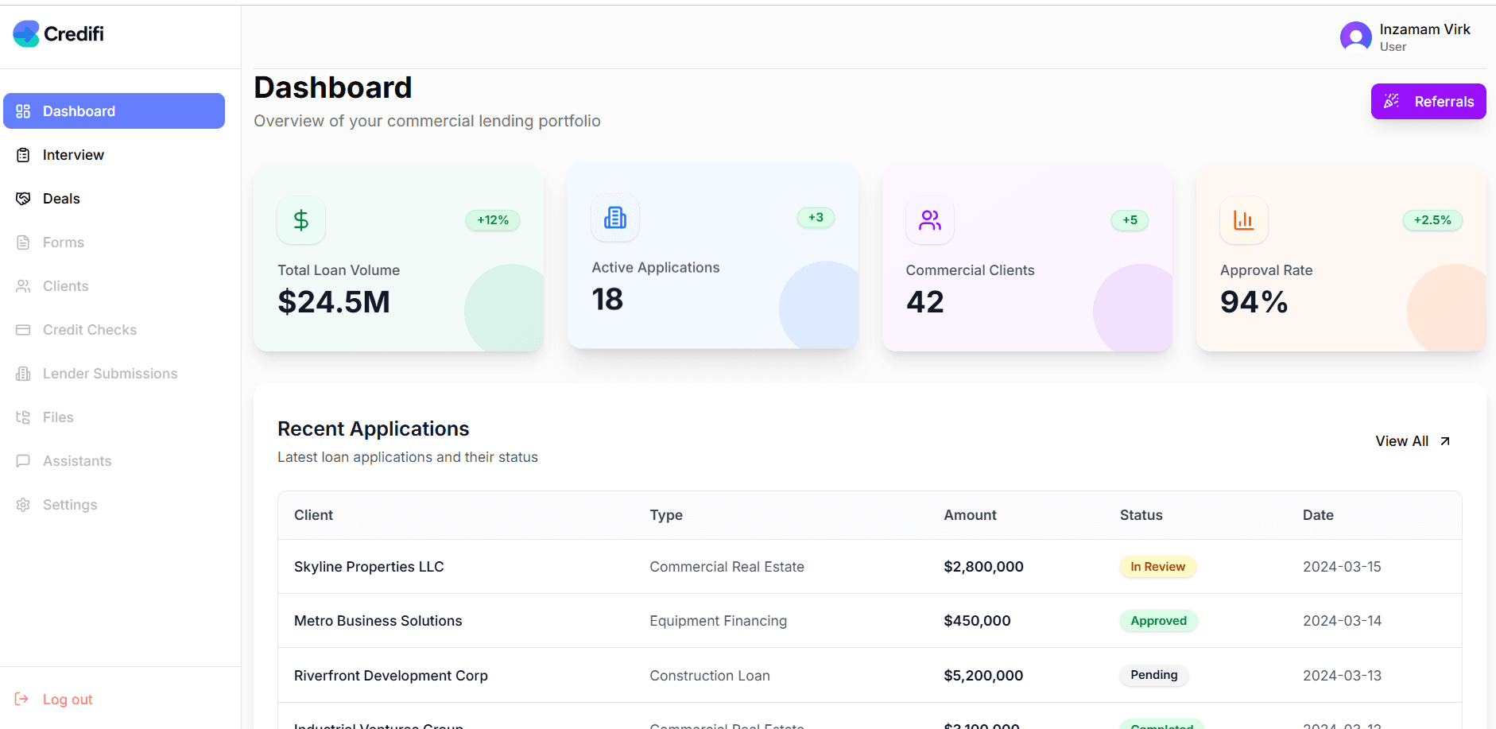Click the building icon on Active Applications
The width and height of the screenshot is (1496, 729).
point(614,218)
